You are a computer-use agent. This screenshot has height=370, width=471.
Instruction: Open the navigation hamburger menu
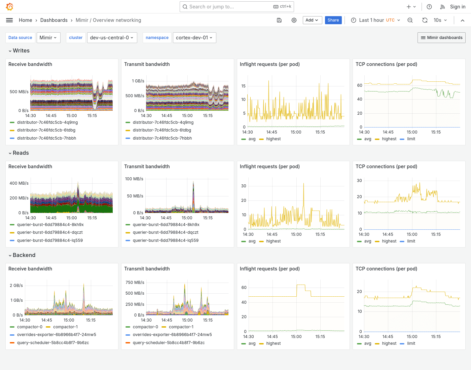9,20
